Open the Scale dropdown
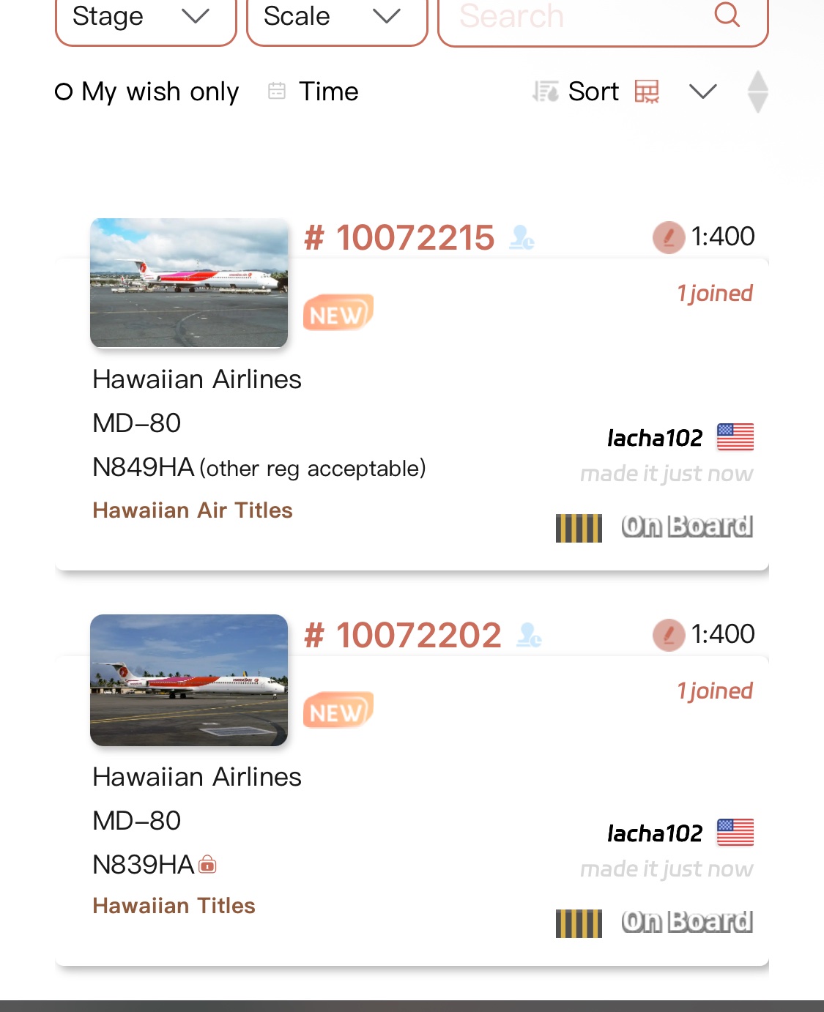This screenshot has height=1012, width=824. [x=336, y=18]
